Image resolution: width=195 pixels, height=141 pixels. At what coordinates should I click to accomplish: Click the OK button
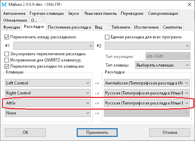click(x=25, y=132)
